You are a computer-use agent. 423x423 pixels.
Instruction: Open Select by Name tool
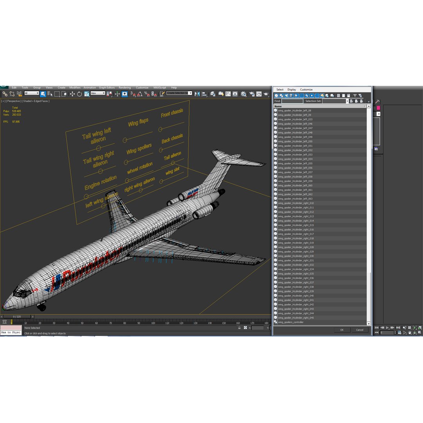point(50,94)
